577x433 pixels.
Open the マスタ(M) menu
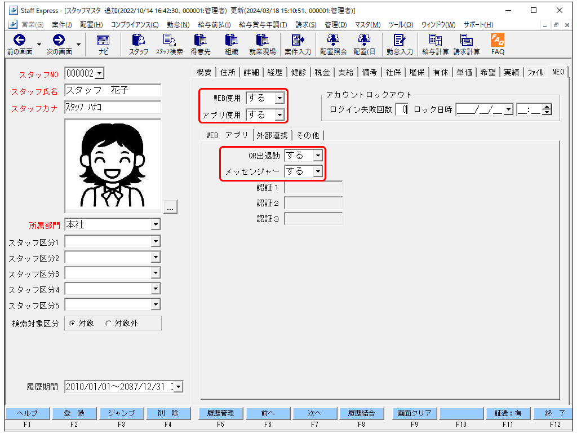click(367, 25)
